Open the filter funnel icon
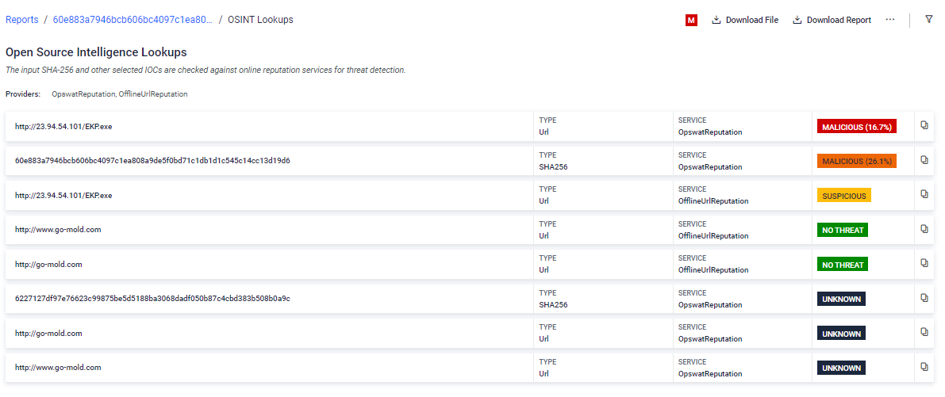Viewport: 945px width, 397px height. (x=928, y=19)
